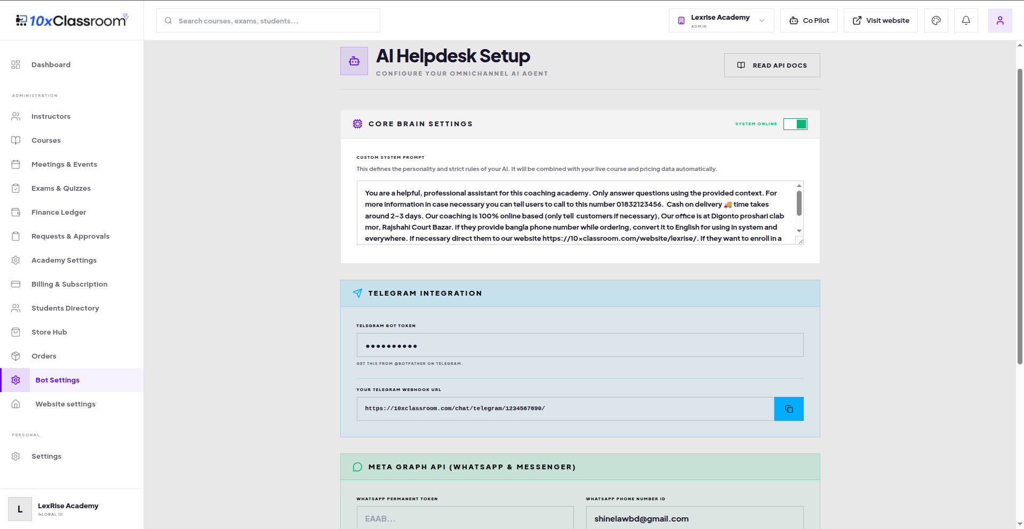Click the textarea resize handle corner
1024x529 pixels.
point(800,241)
